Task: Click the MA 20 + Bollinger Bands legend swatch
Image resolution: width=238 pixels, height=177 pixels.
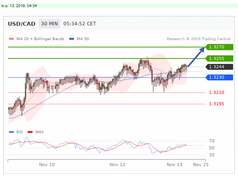Action: [x=11, y=39]
